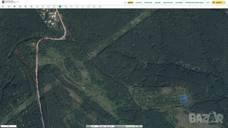Click the measure corner/ruler tool icon

(x=66, y=6)
